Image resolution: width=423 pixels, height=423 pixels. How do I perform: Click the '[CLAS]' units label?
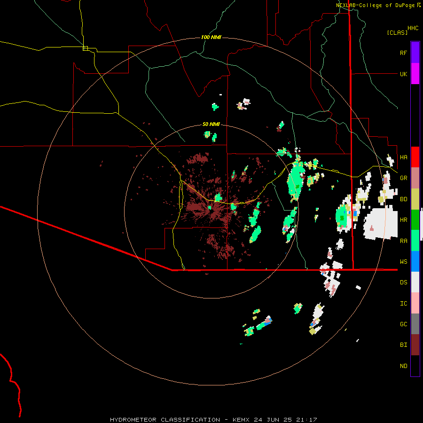point(397,32)
